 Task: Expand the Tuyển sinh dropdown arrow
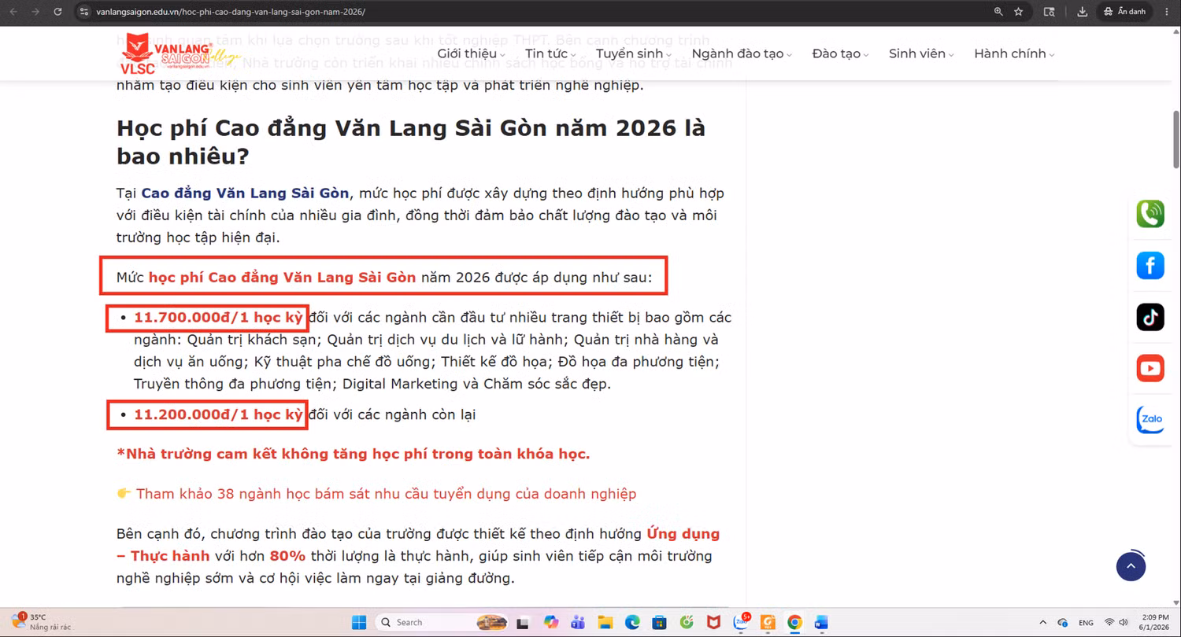pyautogui.click(x=668, y=55)
